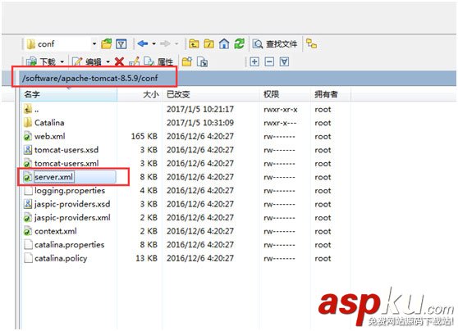Go to the home directory icon
Image resolution: width=458 pixels, height=331 pixels.
tap(224, 43)
